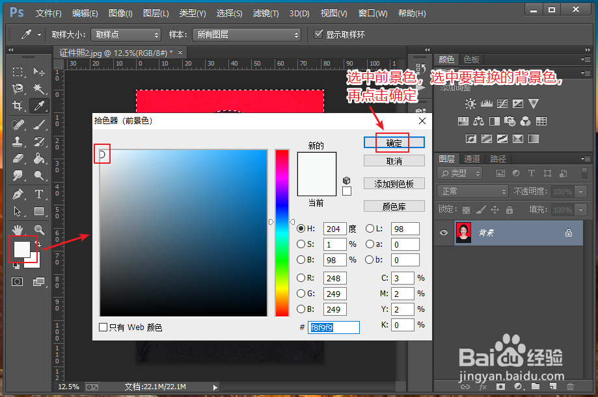Switch to the 通道 tab
This screenshot has width=598, height=397.
[471, 158]
